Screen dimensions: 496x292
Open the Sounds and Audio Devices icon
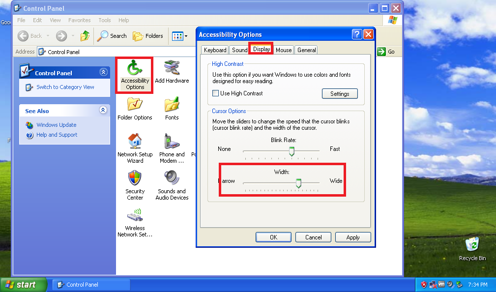(x=172, y=185)
